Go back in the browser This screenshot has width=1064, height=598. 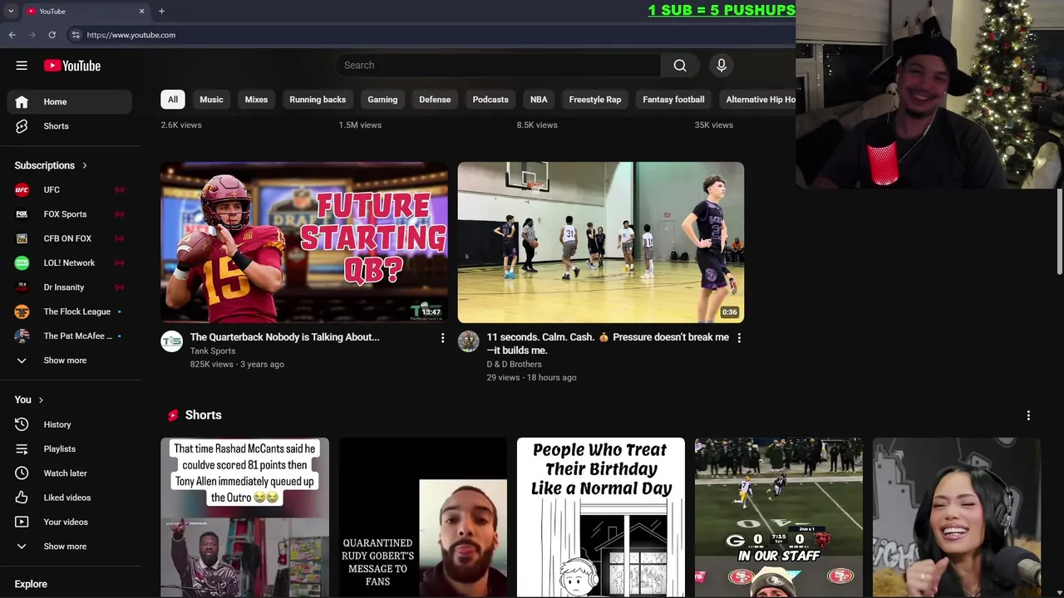(12, 35)
